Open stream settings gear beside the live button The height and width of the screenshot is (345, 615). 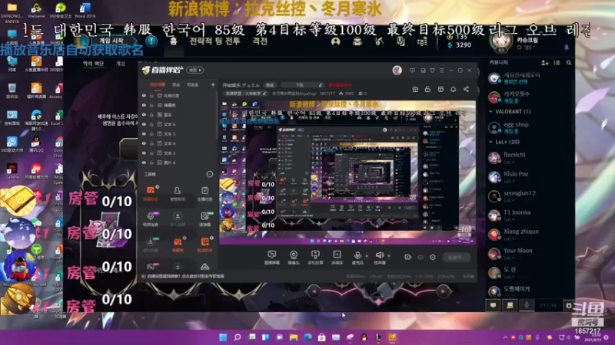pos(432,257)
